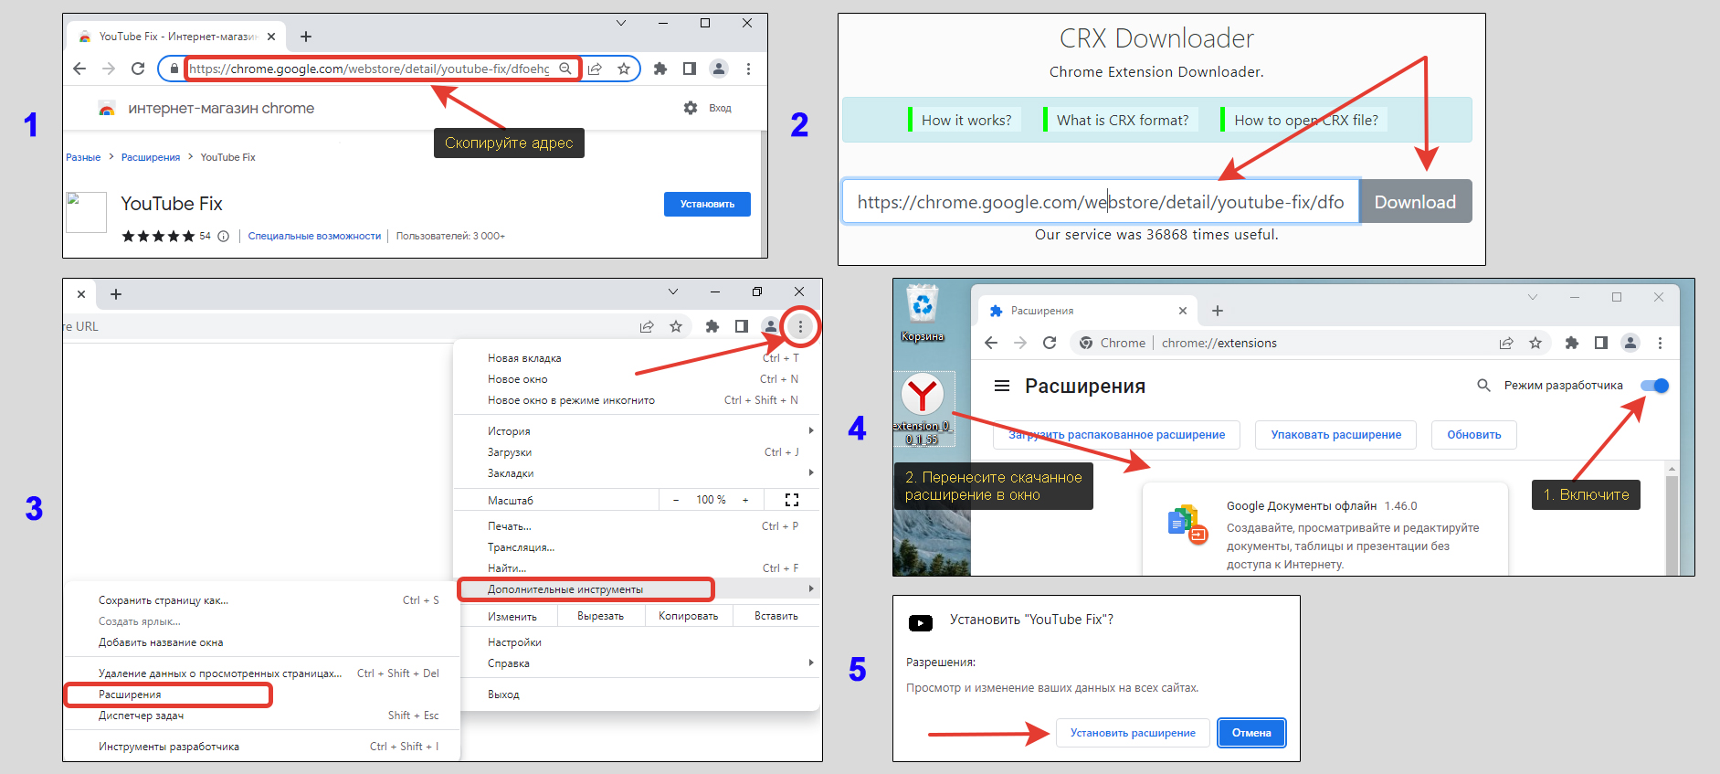Open Дополнительные инструменты submenu
The image size is (1720, 774).
pyautogui.click(x=638, y=589)
